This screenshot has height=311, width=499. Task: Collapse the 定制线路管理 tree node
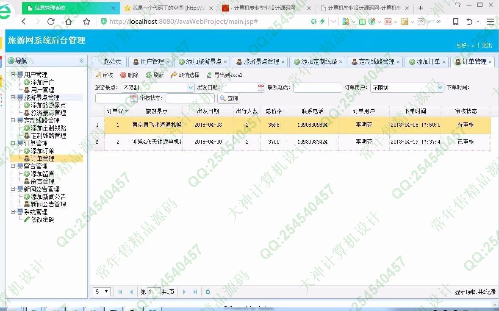[x=13, y=120]
